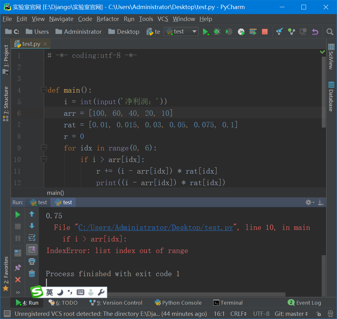The height and width of the screenshot is (319, 337).
Task: Jump down the stack trace with down arrow
Action: coord(32,226)
